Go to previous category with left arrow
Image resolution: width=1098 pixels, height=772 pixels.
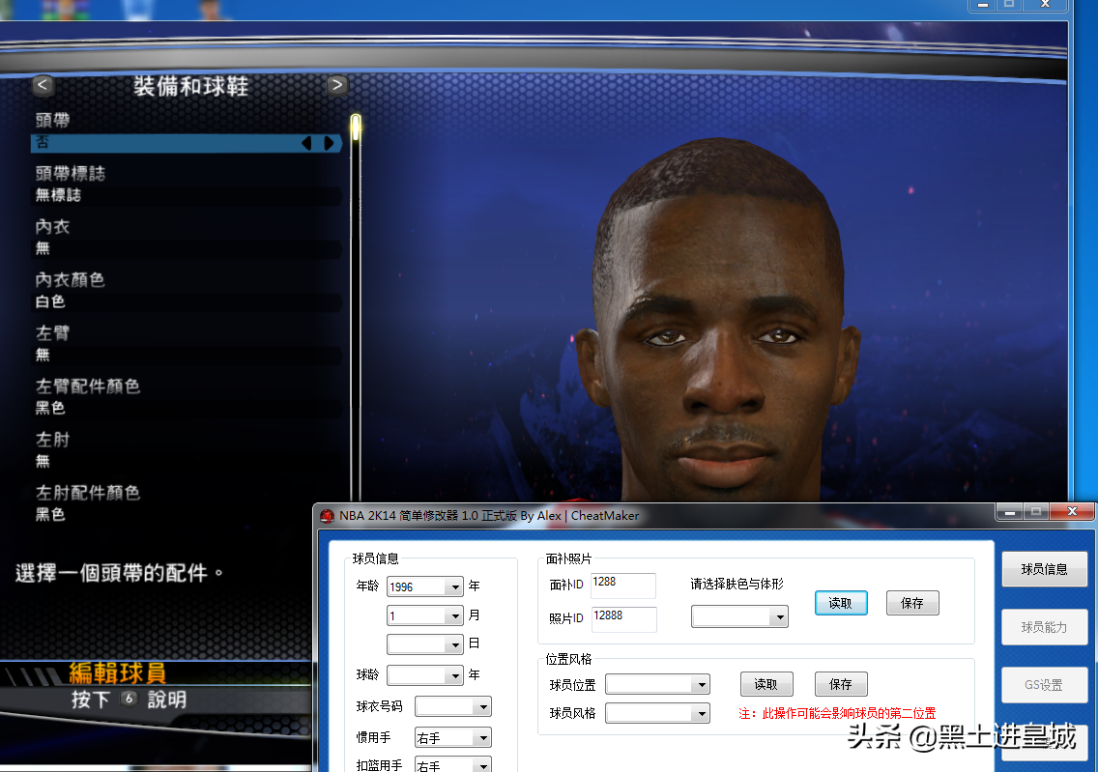click(43, 85)
